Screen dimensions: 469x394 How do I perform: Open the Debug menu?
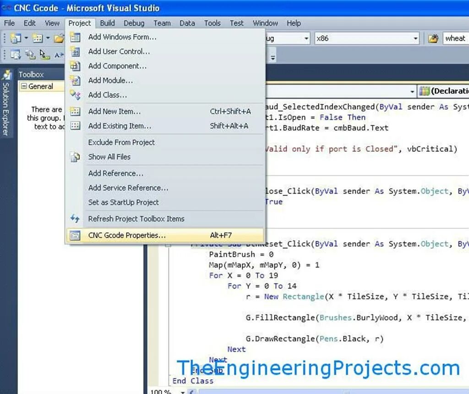click(x=134, y=23)
